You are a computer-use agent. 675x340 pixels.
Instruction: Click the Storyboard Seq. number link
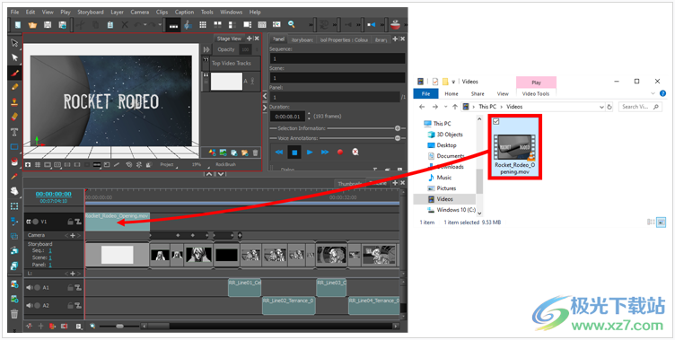(50, 250)
